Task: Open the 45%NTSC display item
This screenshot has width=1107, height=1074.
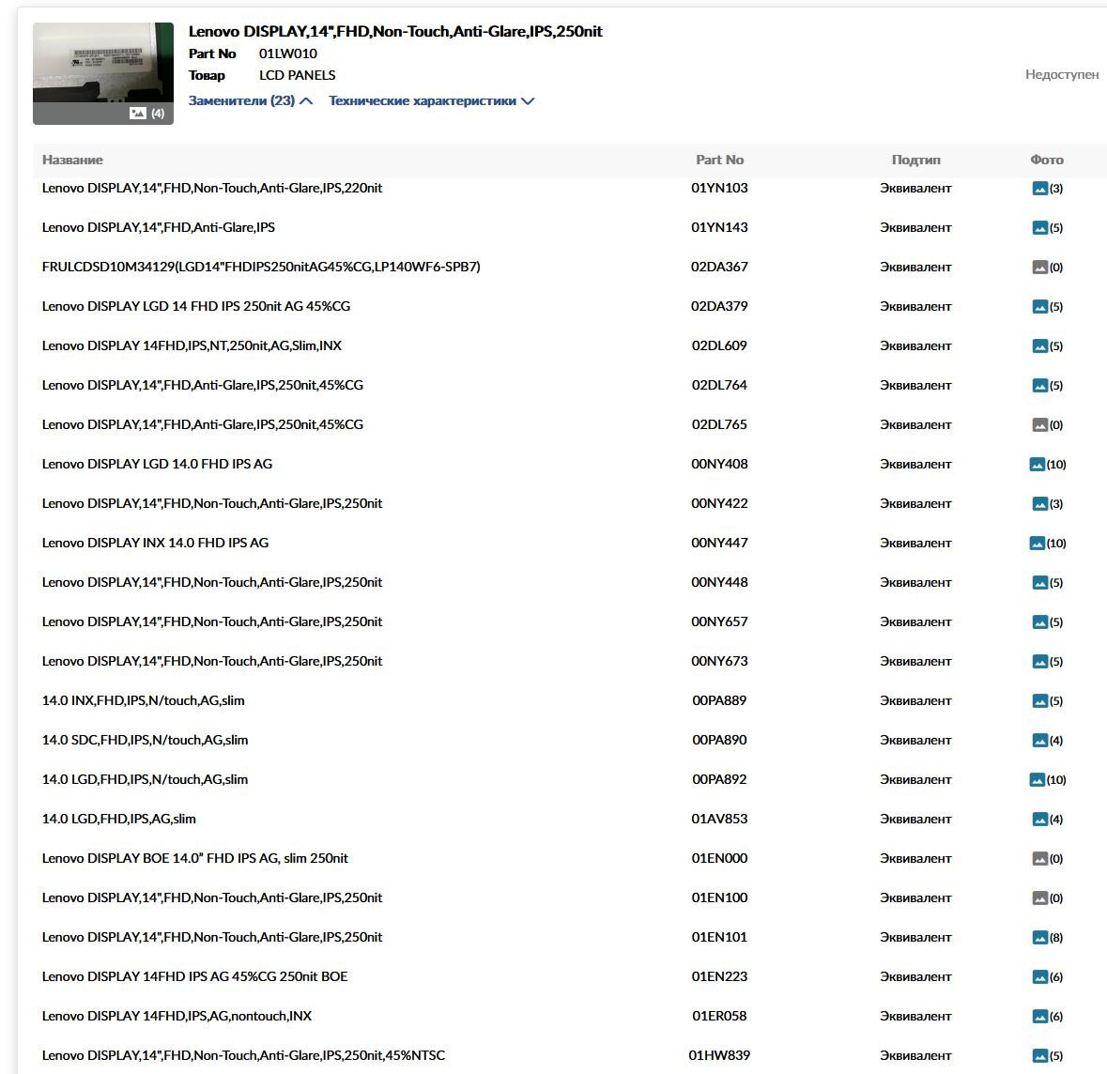Action: (243, 1055)
